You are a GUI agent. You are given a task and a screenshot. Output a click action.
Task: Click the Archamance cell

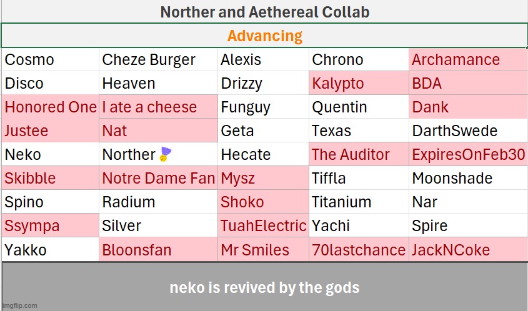coord(469,59)
